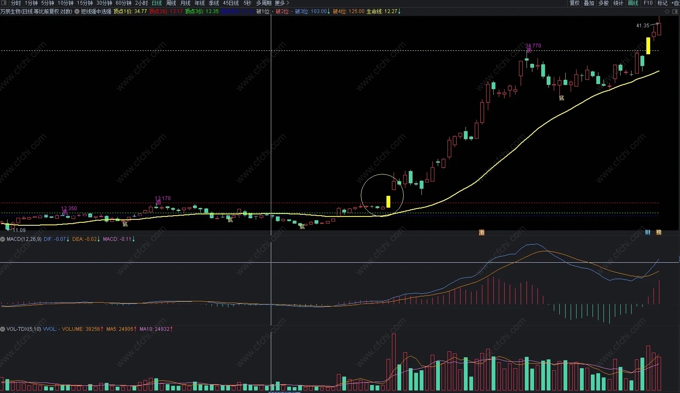Screen dimensions: 680x393
Task: Switch to the 年线 yearly tab
Action: point(200,3)
